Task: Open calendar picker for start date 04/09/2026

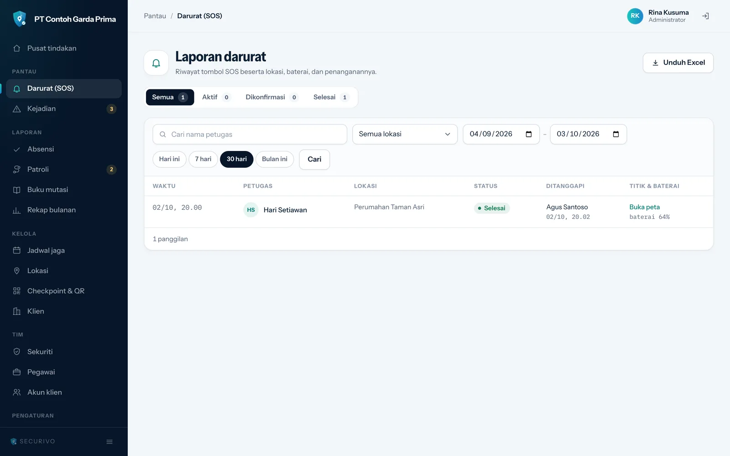Action: (529, 134)
